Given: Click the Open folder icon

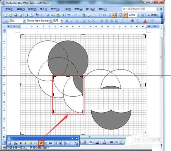Looking at the screenshot, I should 11,15.
